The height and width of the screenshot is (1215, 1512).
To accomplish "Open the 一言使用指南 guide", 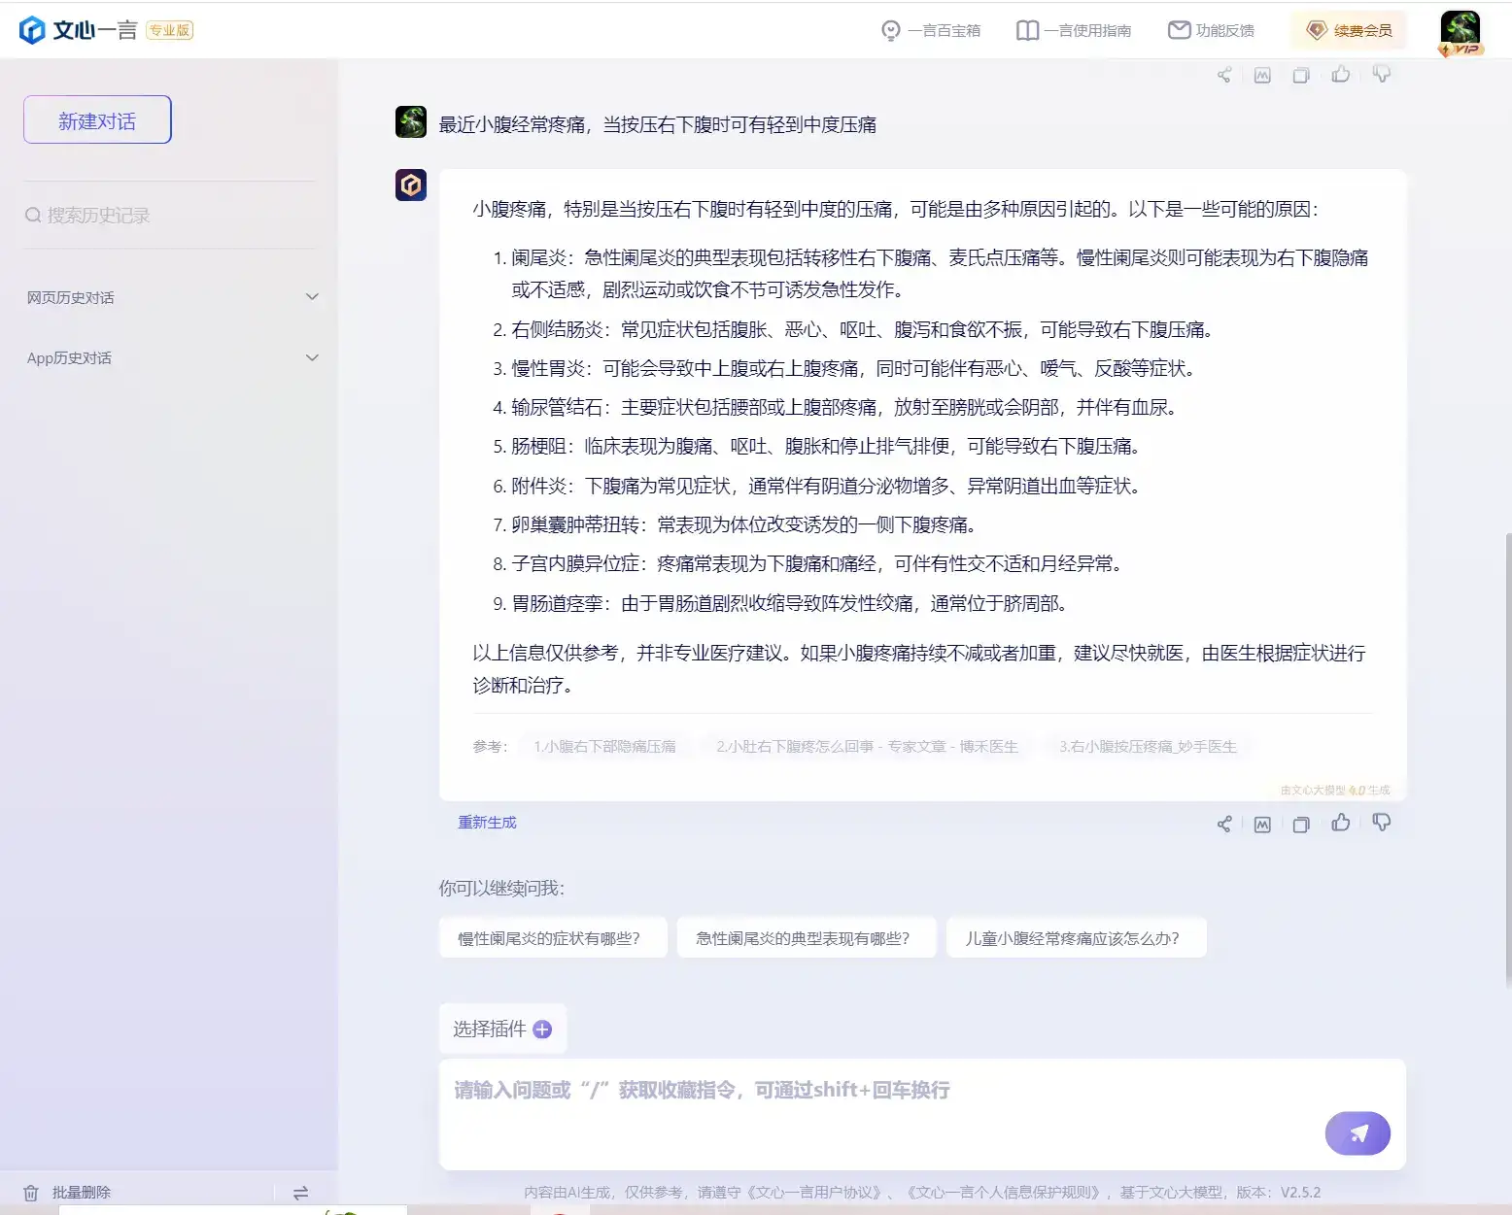I will 1073,30.
